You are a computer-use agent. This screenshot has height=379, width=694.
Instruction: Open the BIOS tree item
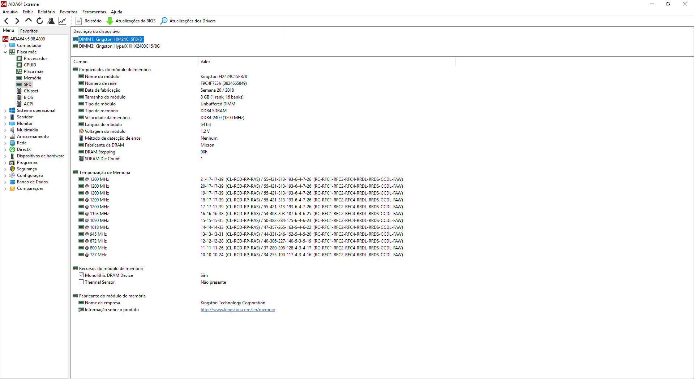click(29, 97)
